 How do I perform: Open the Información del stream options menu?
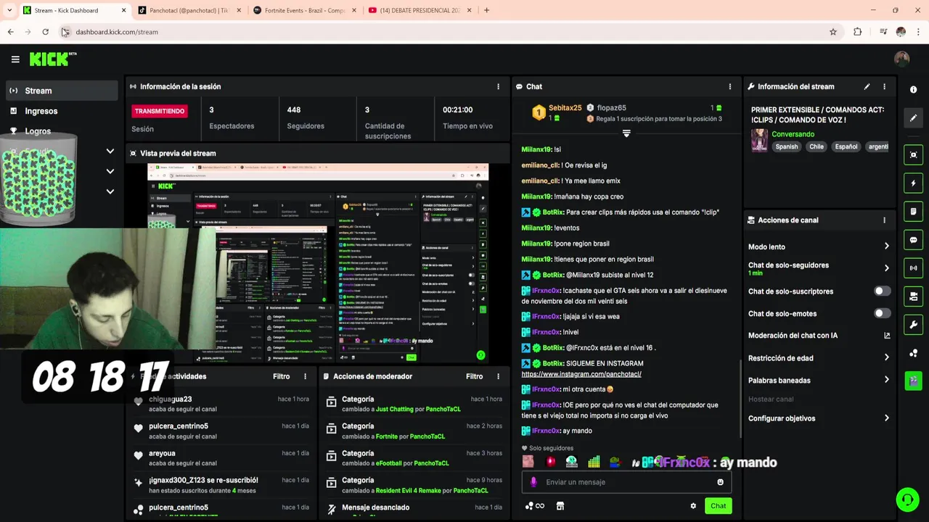pyautogui.click(x=884, y=86)
